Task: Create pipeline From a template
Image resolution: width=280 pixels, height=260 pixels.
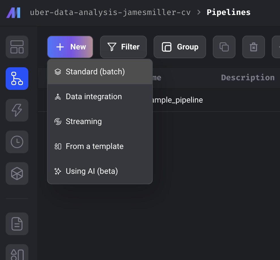Action: coord(94,146)
